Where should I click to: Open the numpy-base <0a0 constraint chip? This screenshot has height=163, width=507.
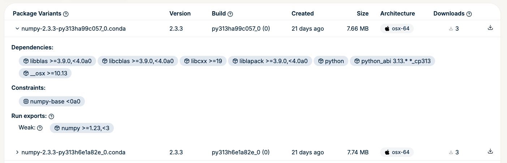(52, 101)
